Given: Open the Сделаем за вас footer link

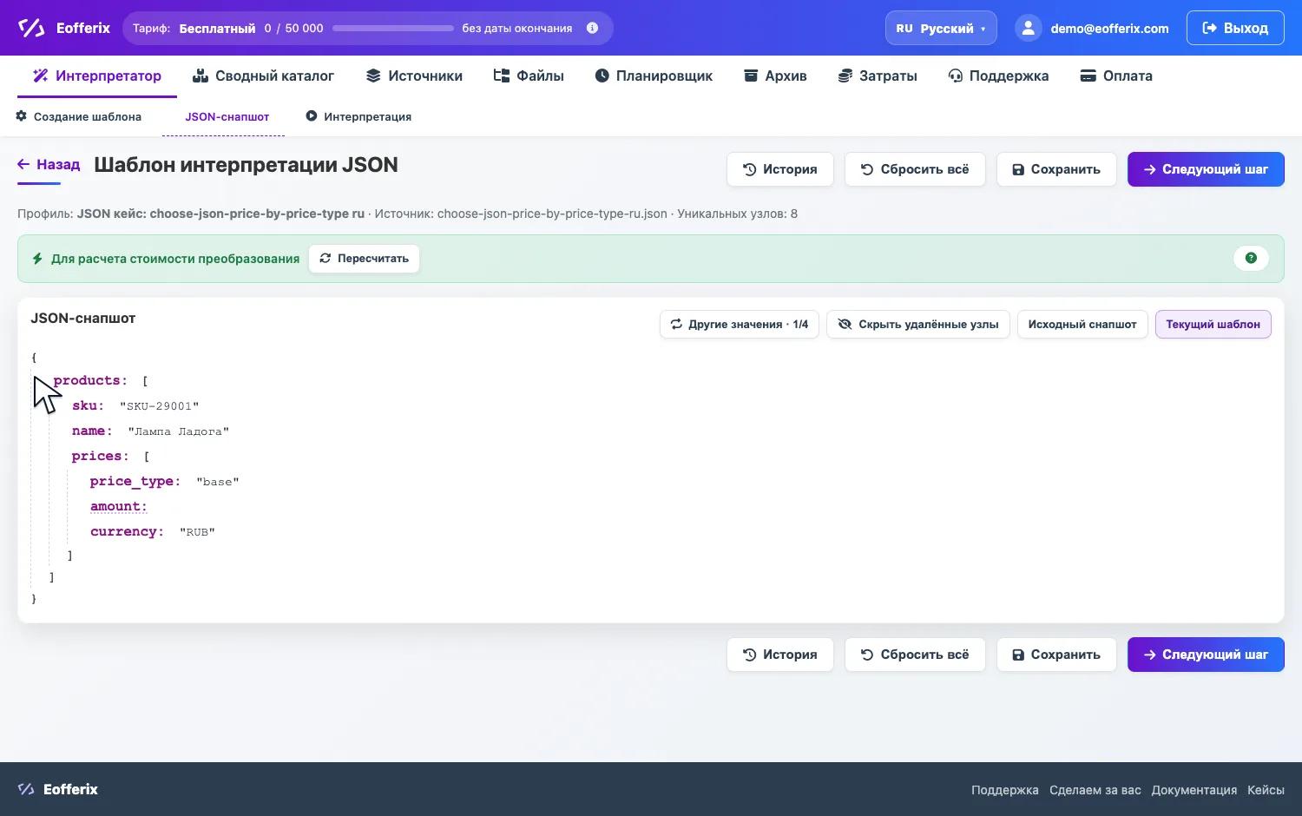Looking at the screenshot, I should click(x=1095, y=790).
